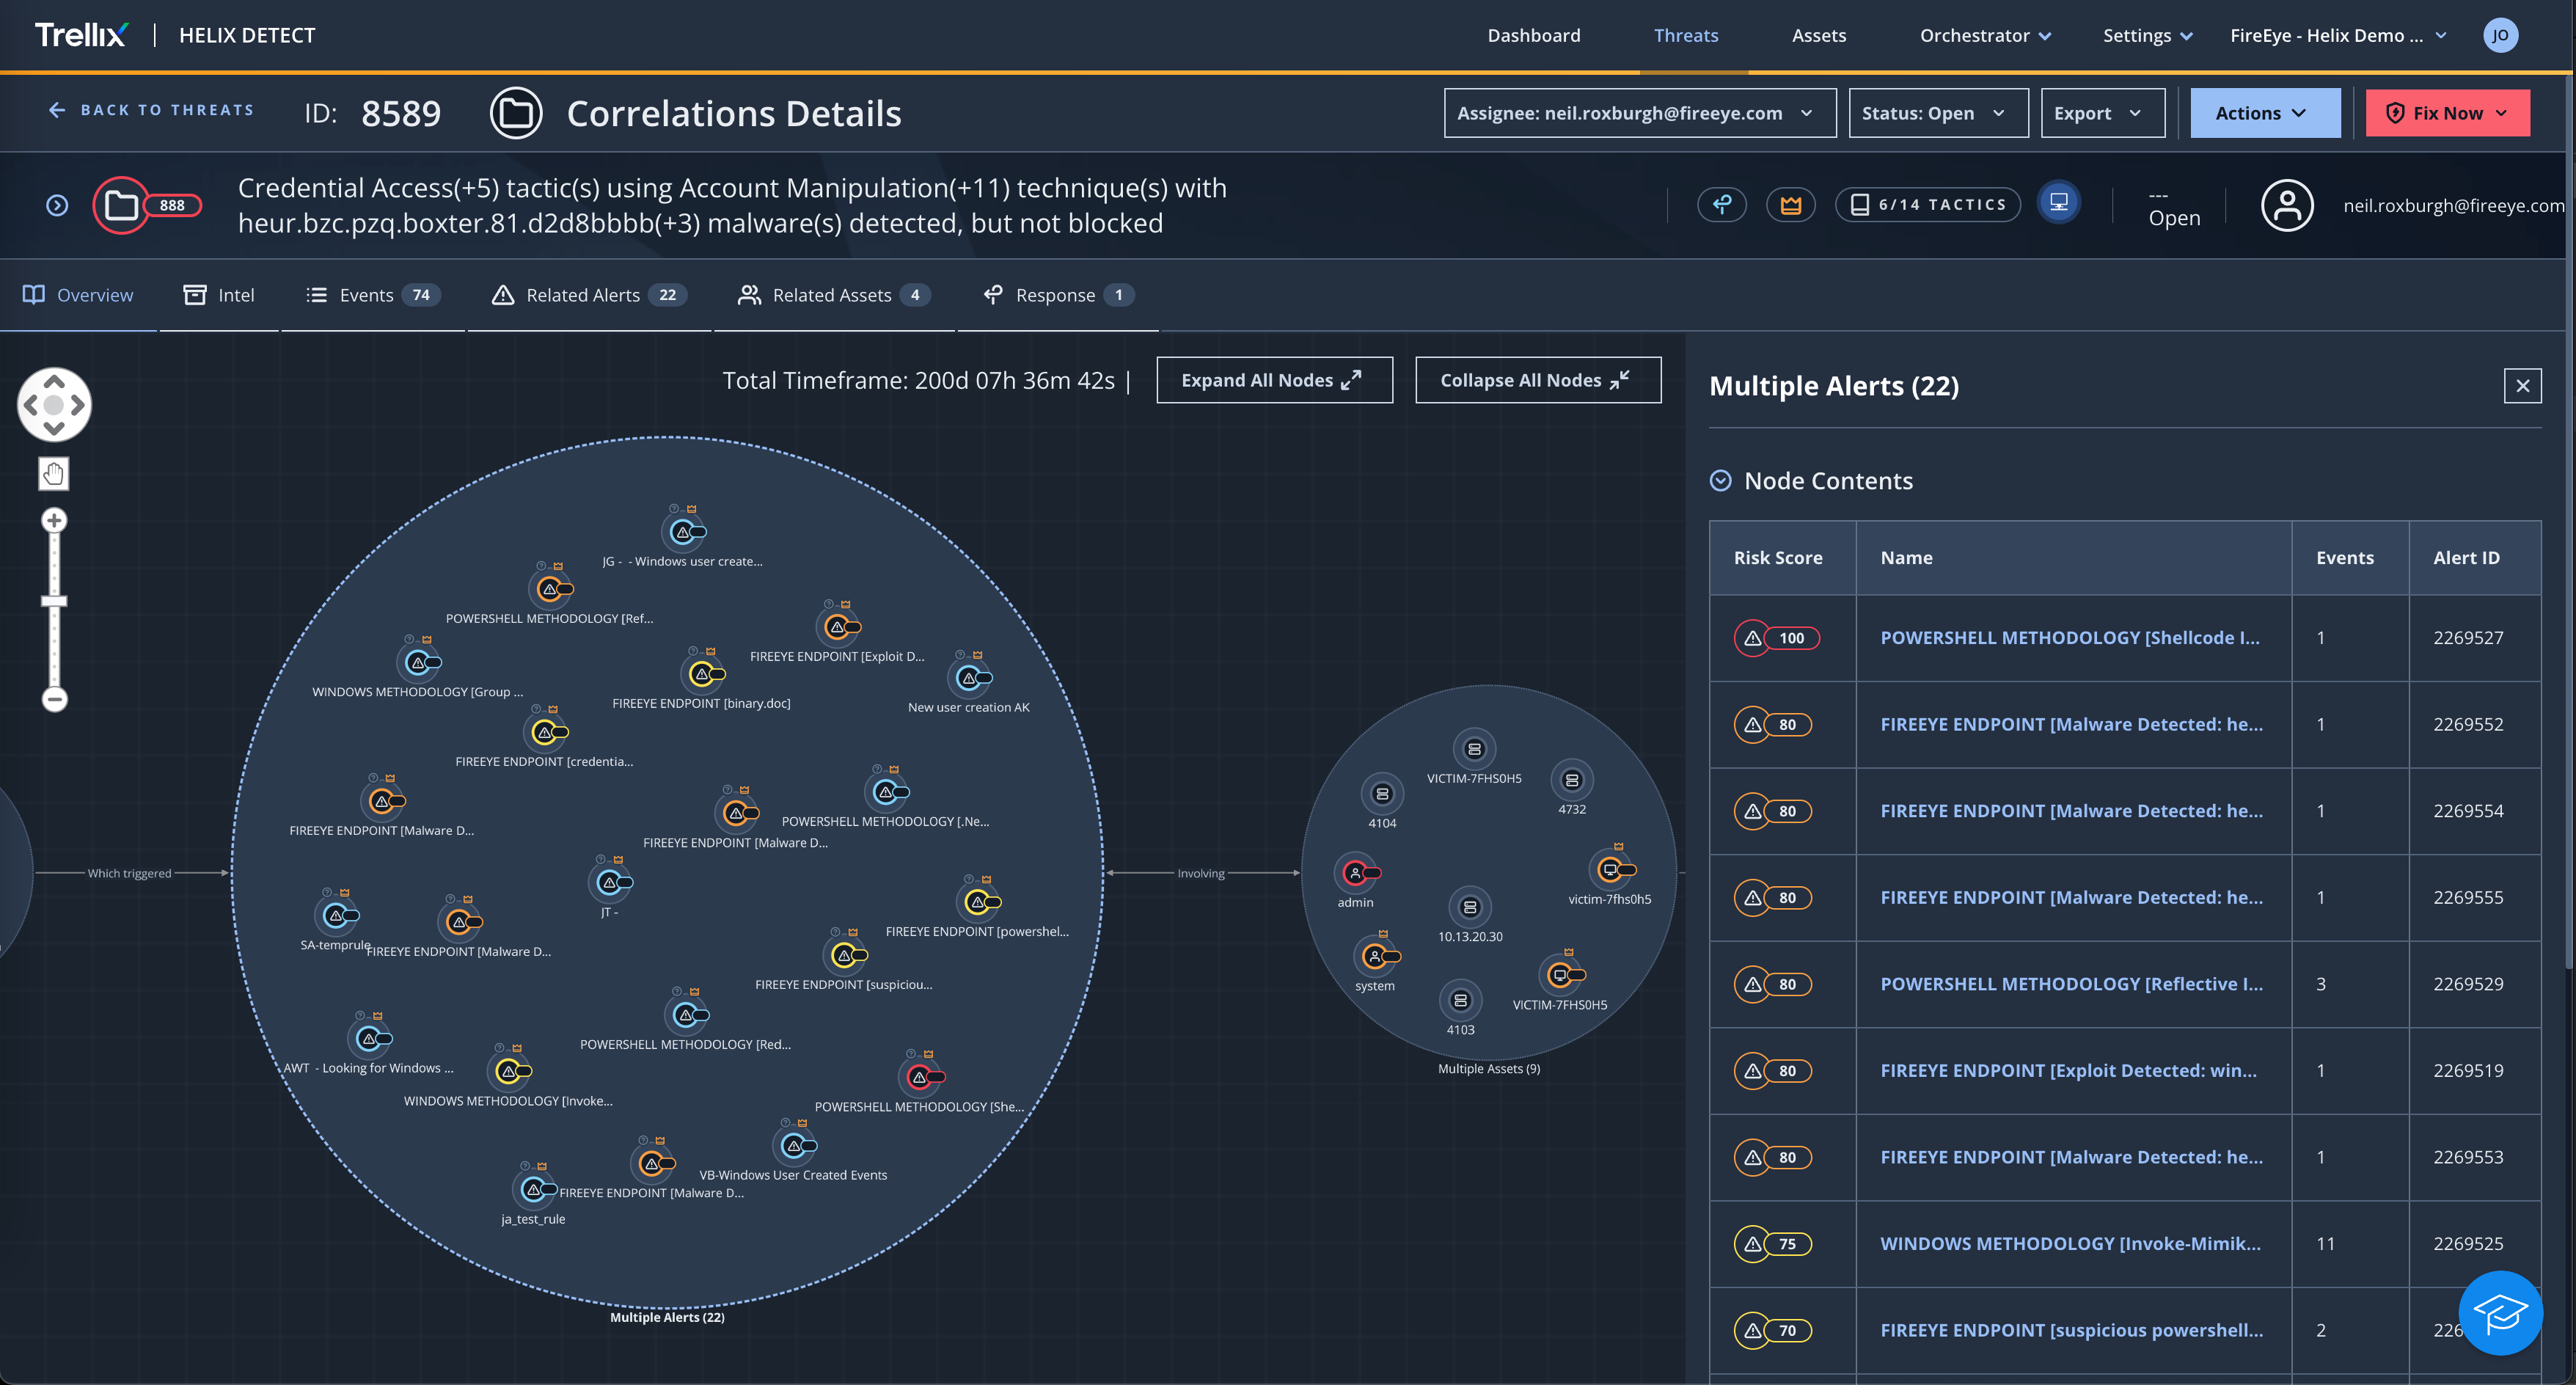This screenshot has width=2576, height=1385.
Task: Open the Assignee dropdown
Action: pos(1640,113)
